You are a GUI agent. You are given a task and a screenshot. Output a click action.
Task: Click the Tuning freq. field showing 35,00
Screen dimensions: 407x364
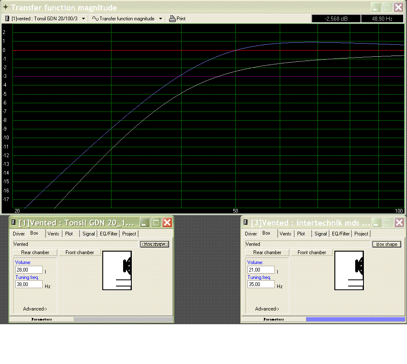click(261, 284)
